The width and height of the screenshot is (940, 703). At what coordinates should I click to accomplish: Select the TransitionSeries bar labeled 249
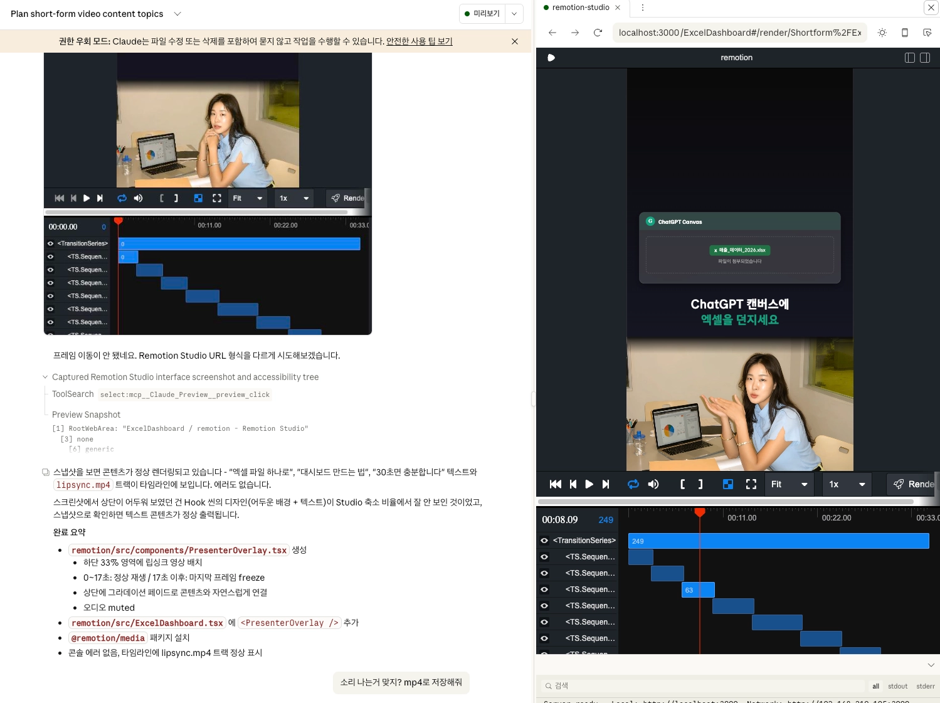[778, 541]
